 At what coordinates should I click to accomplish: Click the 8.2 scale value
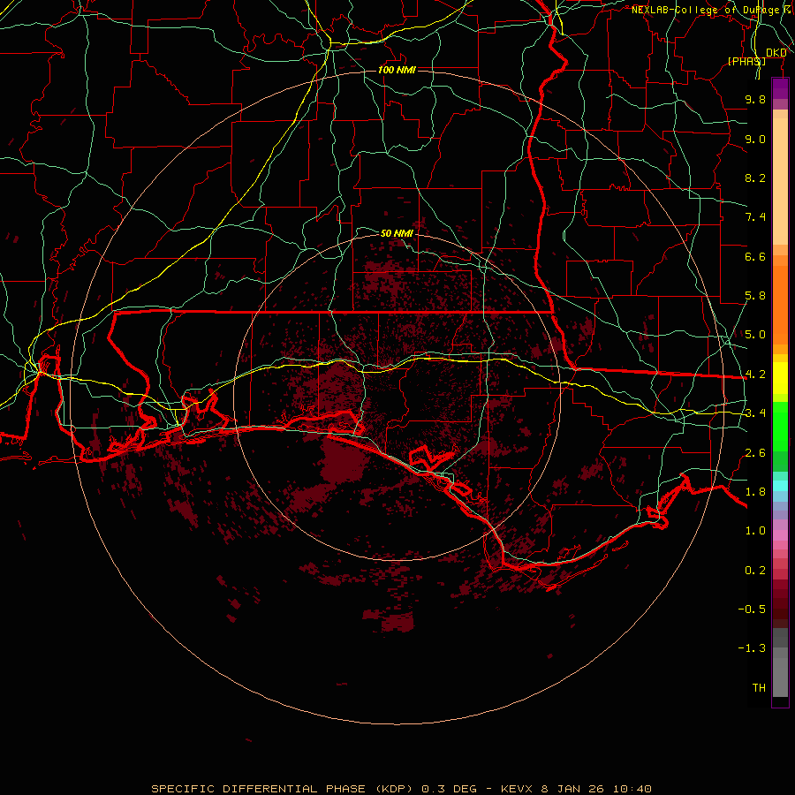pyautogui.click(x=755, y=178)
